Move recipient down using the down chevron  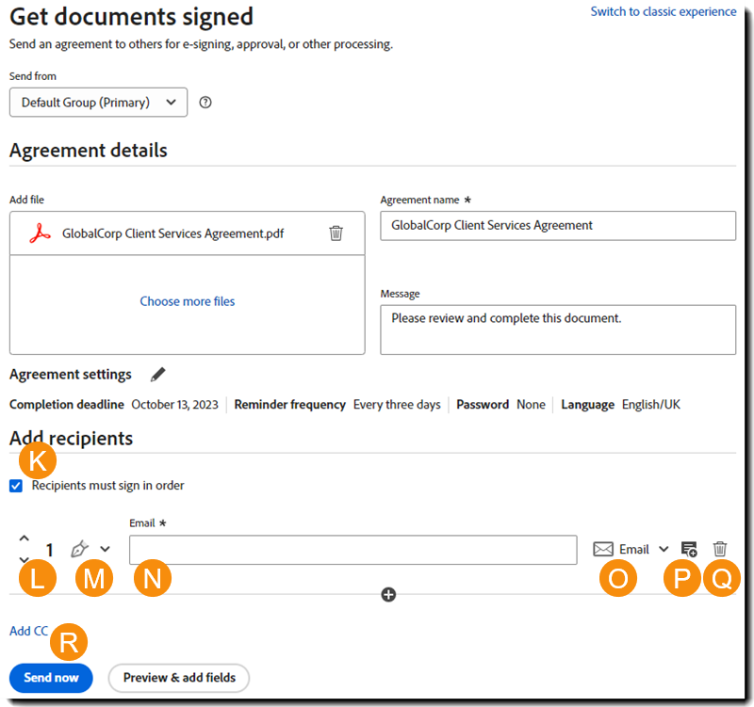coord(24,559)
